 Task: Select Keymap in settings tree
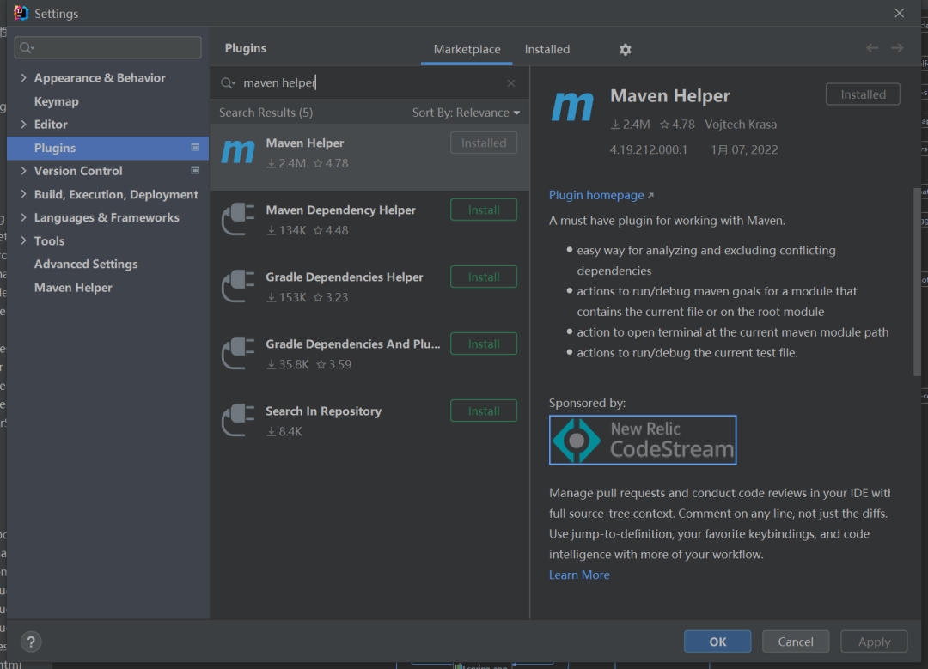point(56,101)
